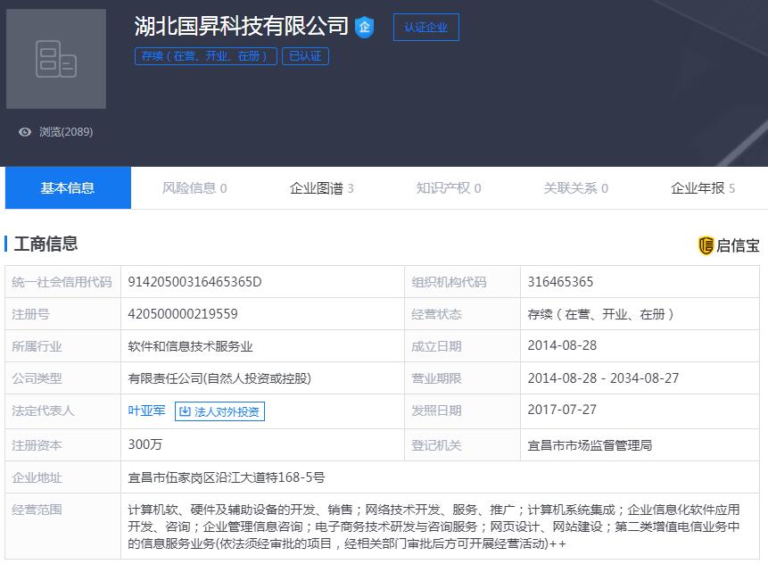The width and height of the screenshot is (768, 564).
Task: Click the company logo placeholder image
Action: point(56,59)
